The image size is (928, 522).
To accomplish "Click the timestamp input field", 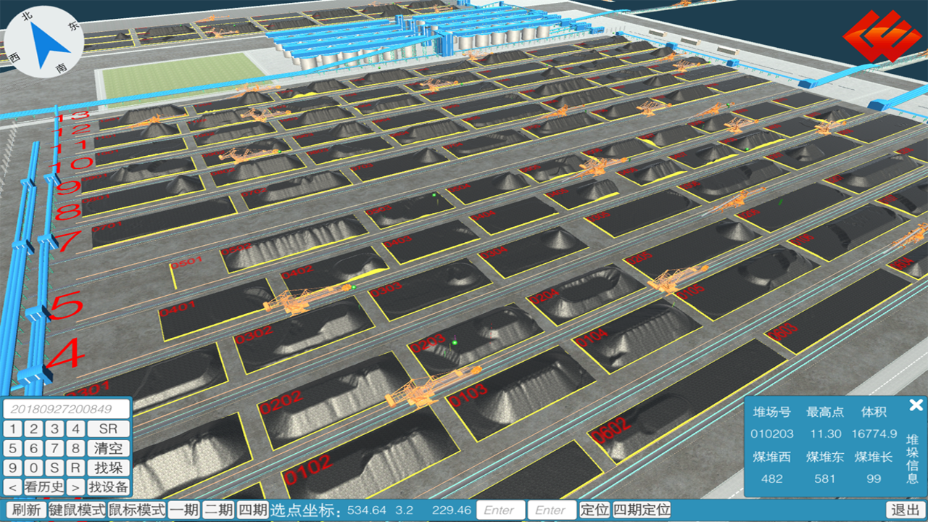I will click(x=66, y=409).
